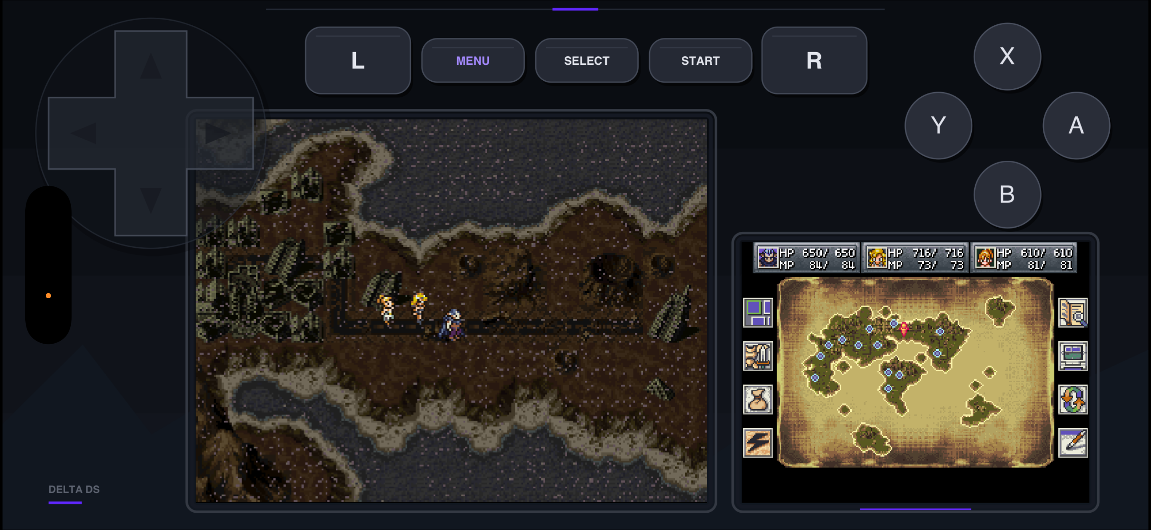
Task: Tap the Y face button
Action: coord(938,125)
